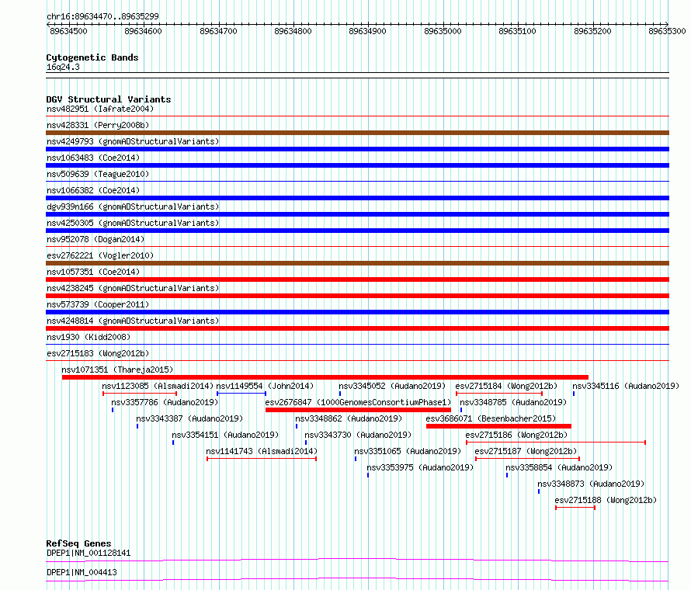
Task: Select the esv2676847 (1000GenomesConsortiumPhase1) red bar
Action: pyautogui.click(x=358, y=410)
